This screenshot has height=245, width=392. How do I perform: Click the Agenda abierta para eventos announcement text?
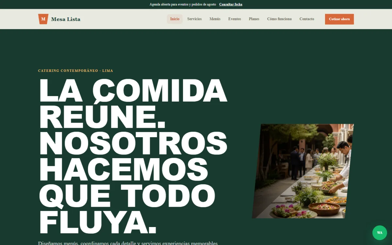(183, 4)
